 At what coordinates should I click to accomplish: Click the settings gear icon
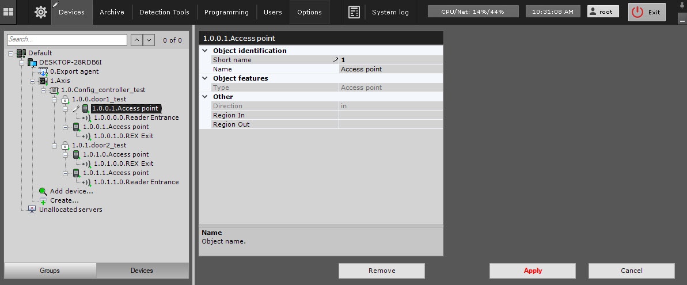tap(41, 12)
